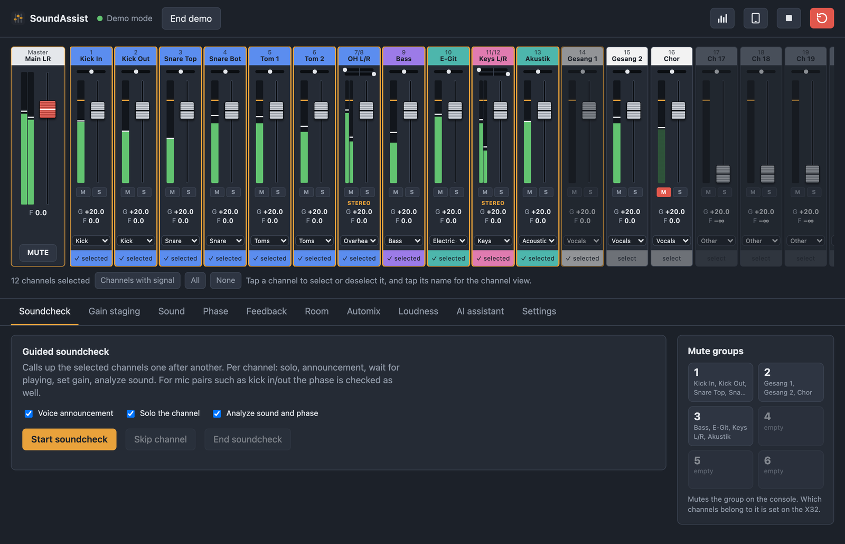This screenshot has height=544, width=845.
Task: Open the Feedback tab
Action: click(x=266, y=311)
